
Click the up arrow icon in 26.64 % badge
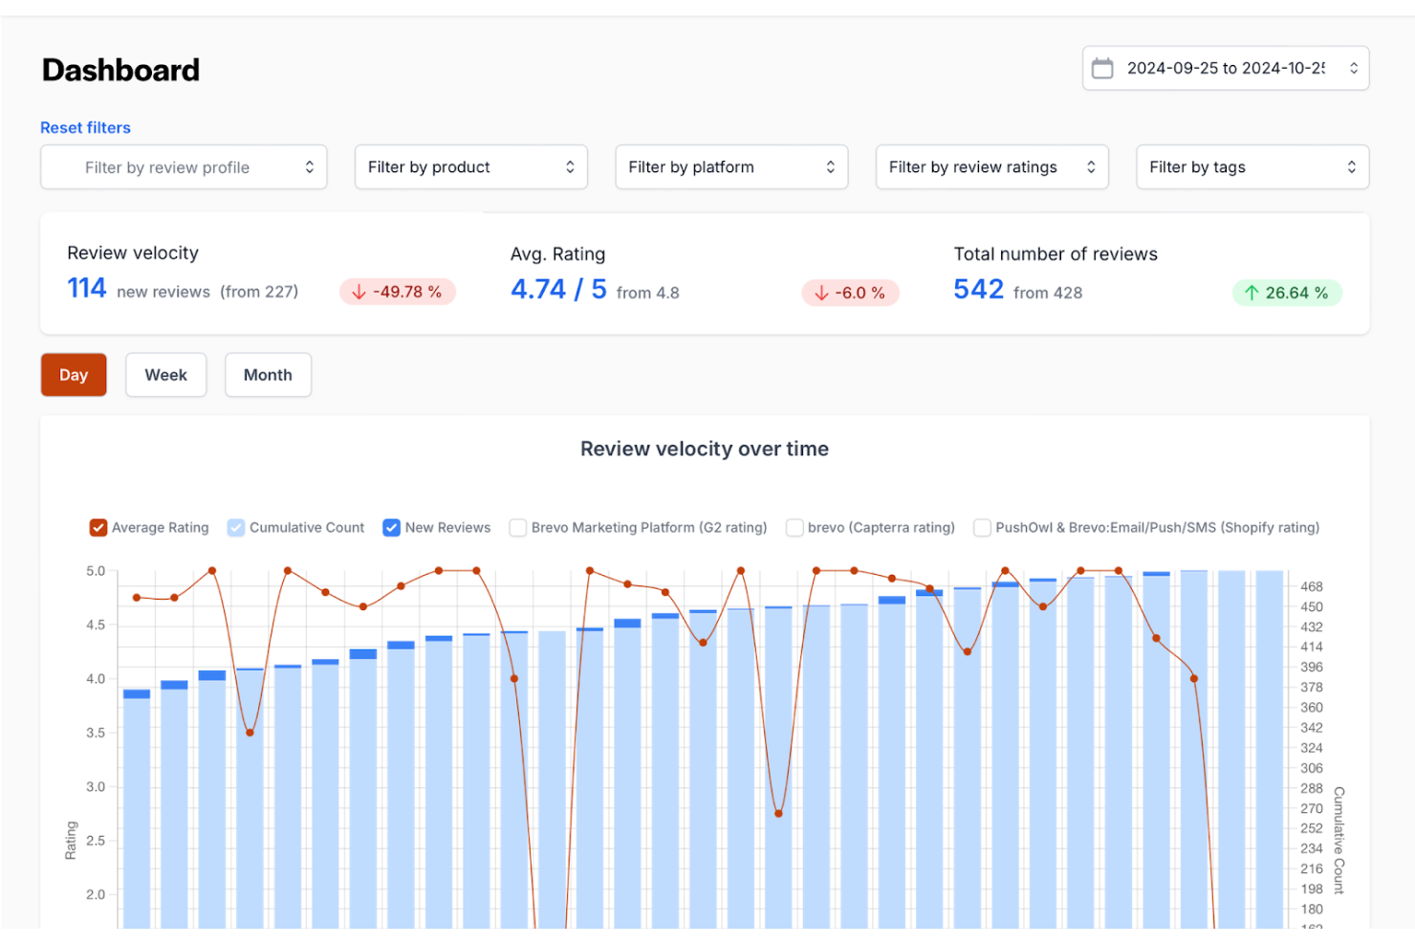[1252, 293]
